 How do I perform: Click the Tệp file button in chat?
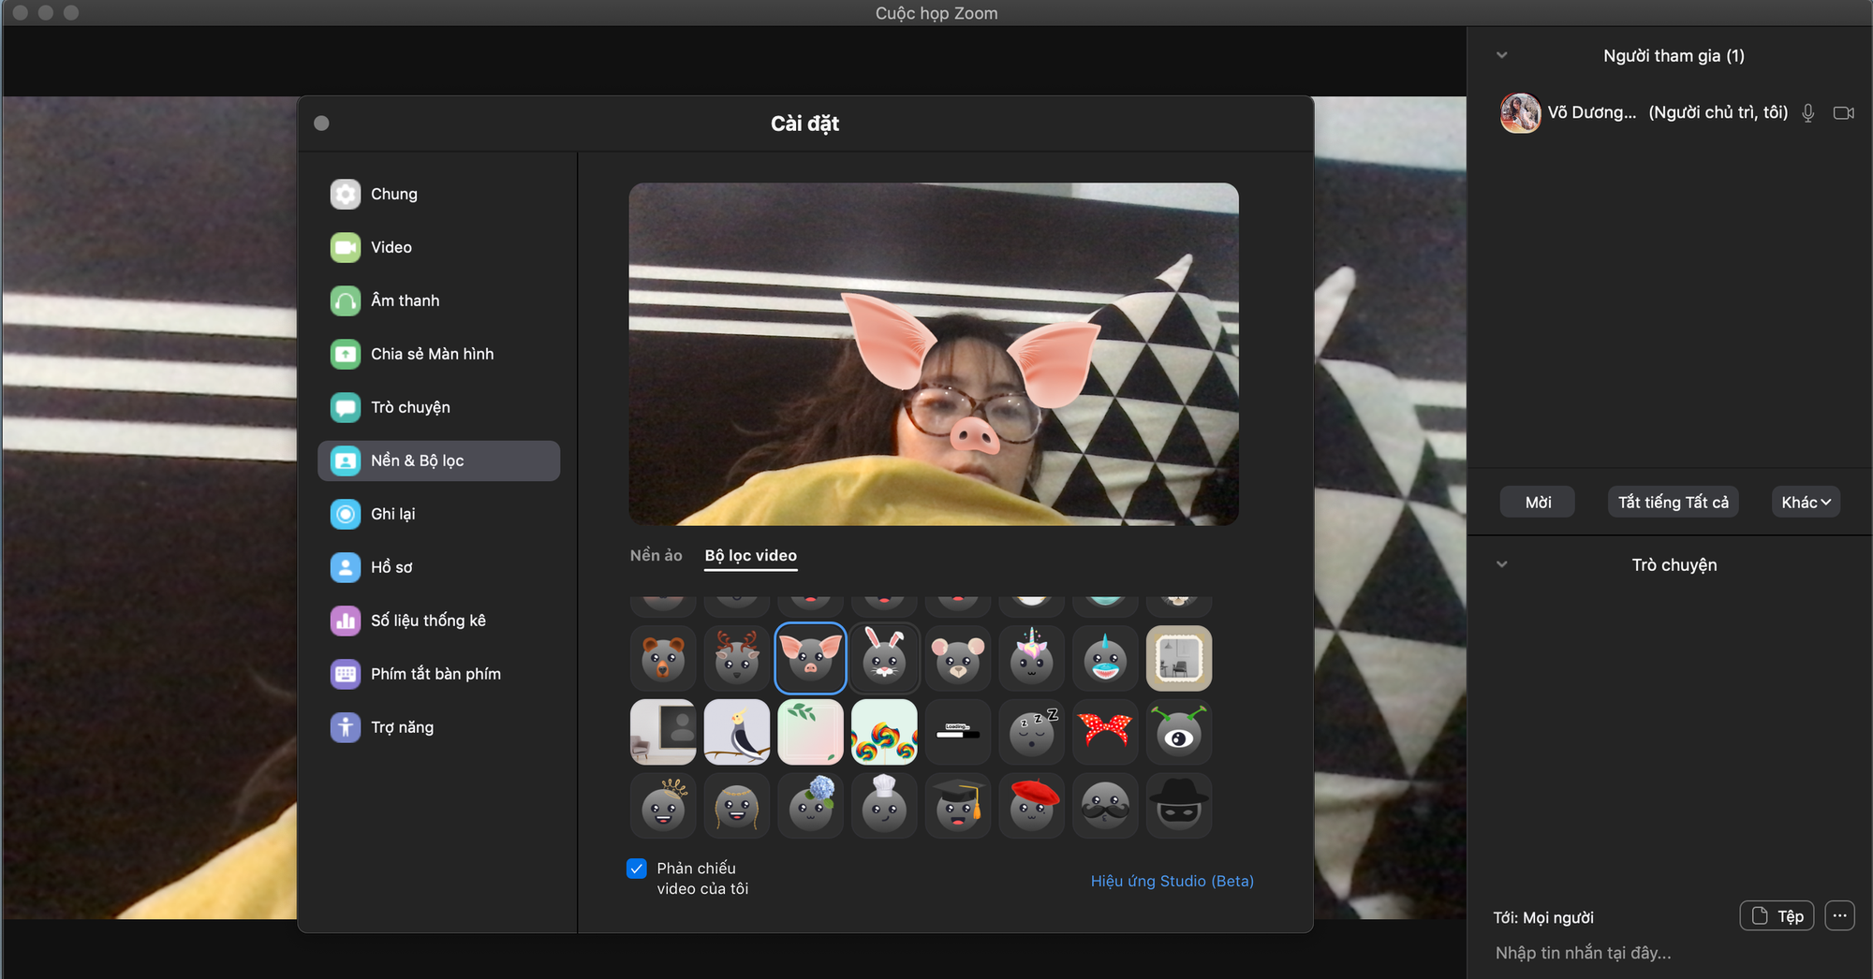click(1777, 916)
